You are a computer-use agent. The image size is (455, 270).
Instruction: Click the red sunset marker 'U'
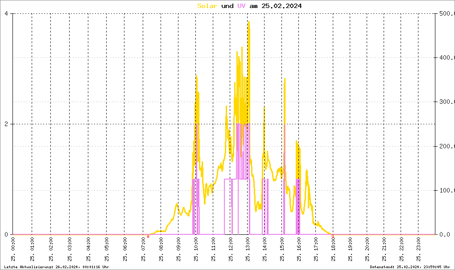[332, 237]
